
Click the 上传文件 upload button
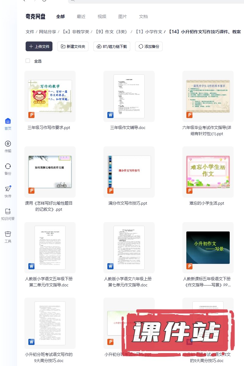click(x=39, y=46)
